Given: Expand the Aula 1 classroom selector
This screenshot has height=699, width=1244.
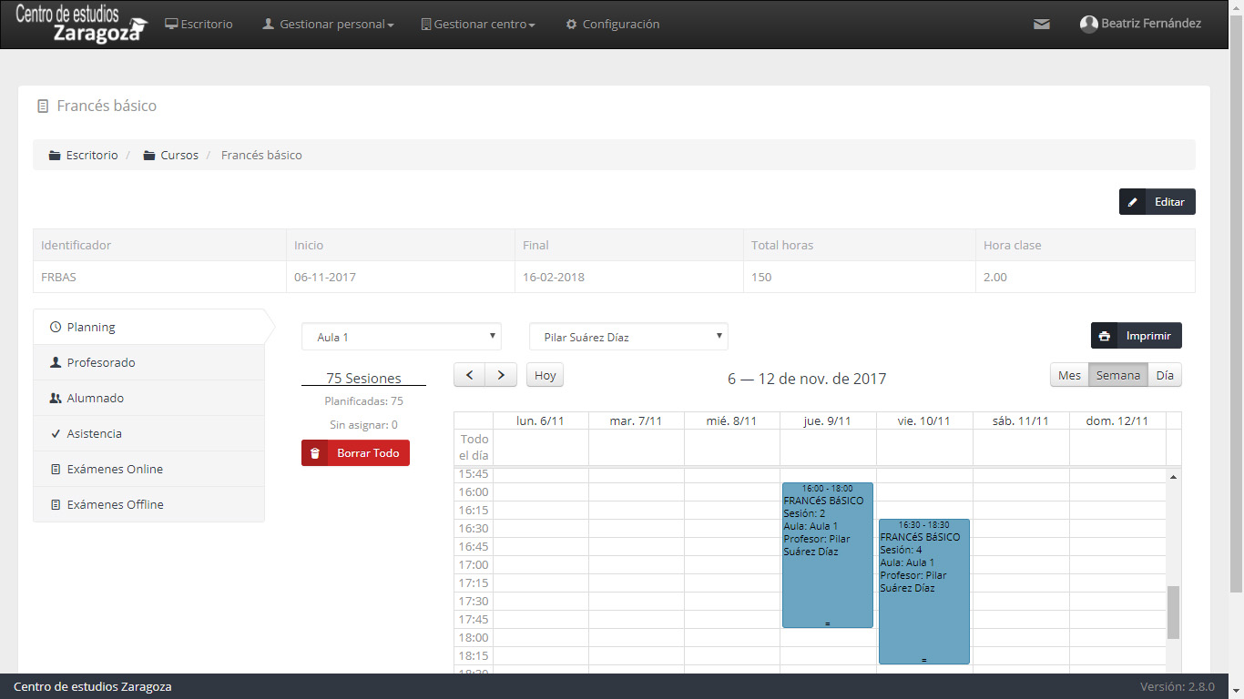Looking at the screenshot, I should coord(402,337).
